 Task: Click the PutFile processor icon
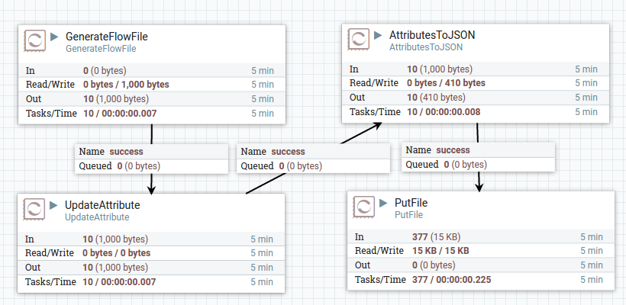[363, 207]
